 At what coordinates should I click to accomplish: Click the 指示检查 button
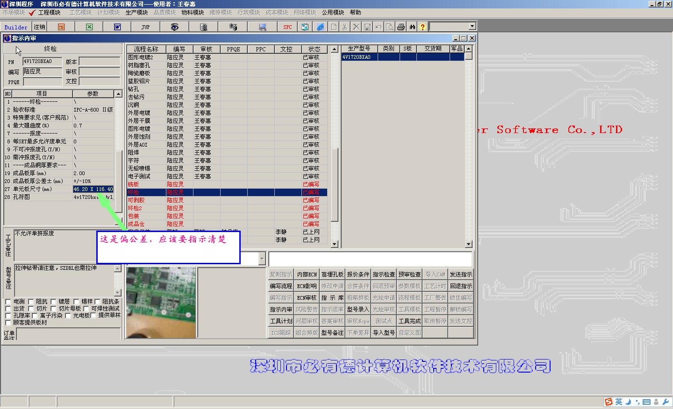pyautogui.click(x=384, y=275)
